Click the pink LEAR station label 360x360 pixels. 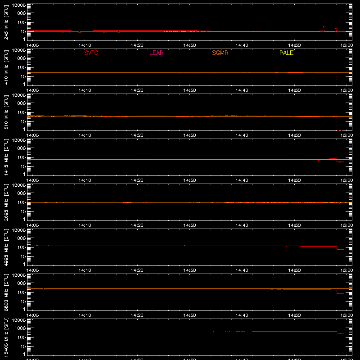[156, 53]
